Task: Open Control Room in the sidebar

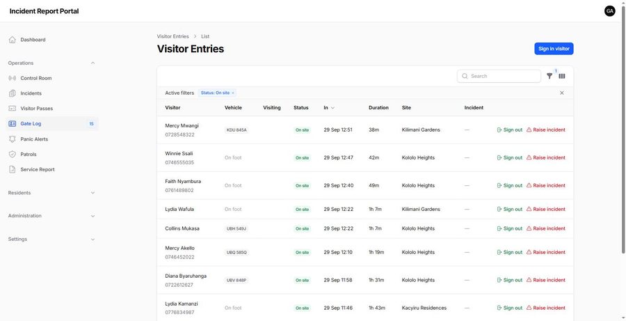Action: click(x=52, y=78)
